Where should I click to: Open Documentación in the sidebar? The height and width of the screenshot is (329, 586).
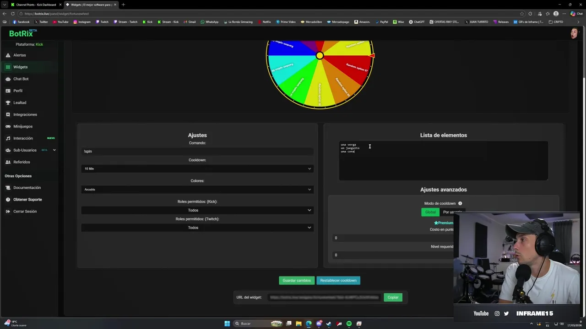click(27, 187)
